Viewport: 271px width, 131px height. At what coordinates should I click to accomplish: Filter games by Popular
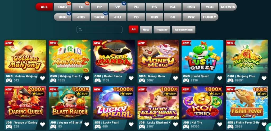[162, 30]
